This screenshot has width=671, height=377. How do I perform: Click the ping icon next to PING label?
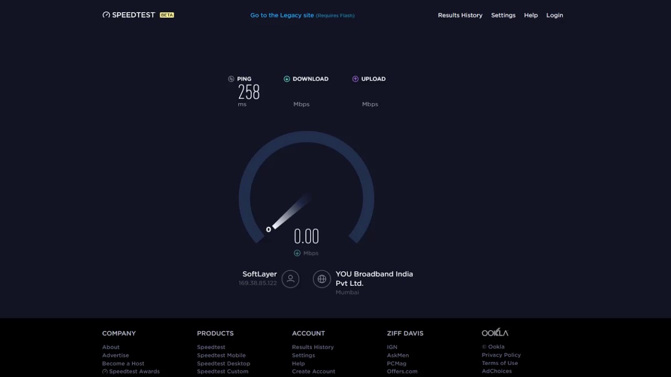pos(231,79)
